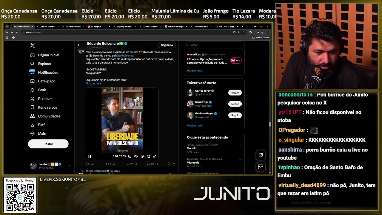Switch to the Resultado de Pesquisa tab

click(175, 27)
